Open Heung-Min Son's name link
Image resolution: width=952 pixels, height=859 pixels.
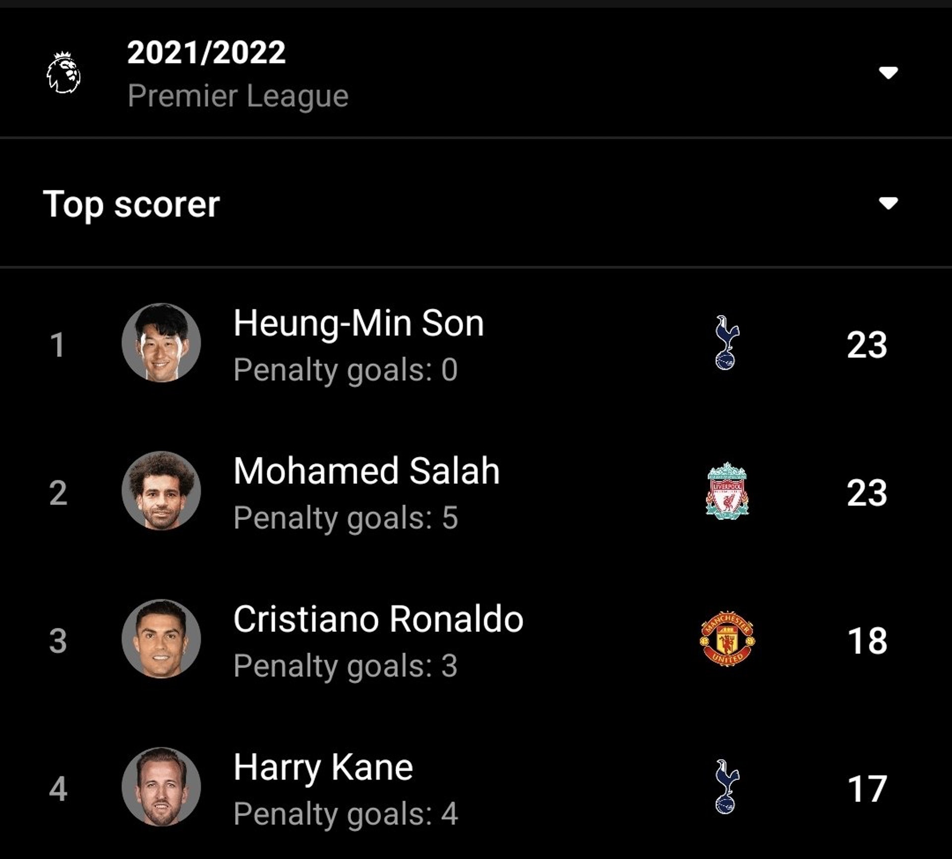coord(358,323)
